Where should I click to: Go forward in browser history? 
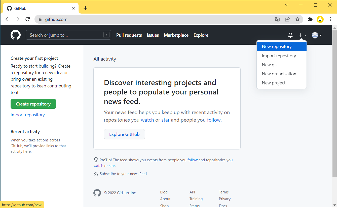(17, 19)
